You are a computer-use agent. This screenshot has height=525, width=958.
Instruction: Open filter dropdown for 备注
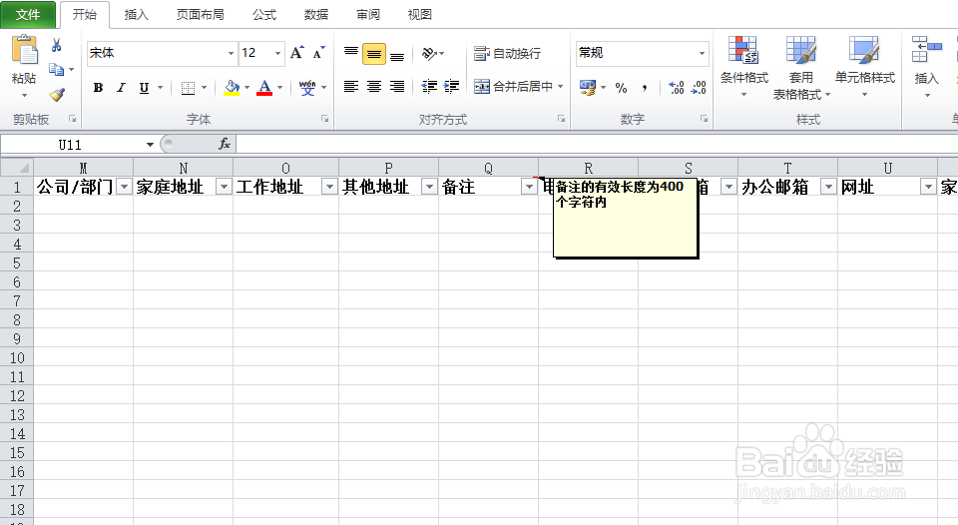coord(529,187)
